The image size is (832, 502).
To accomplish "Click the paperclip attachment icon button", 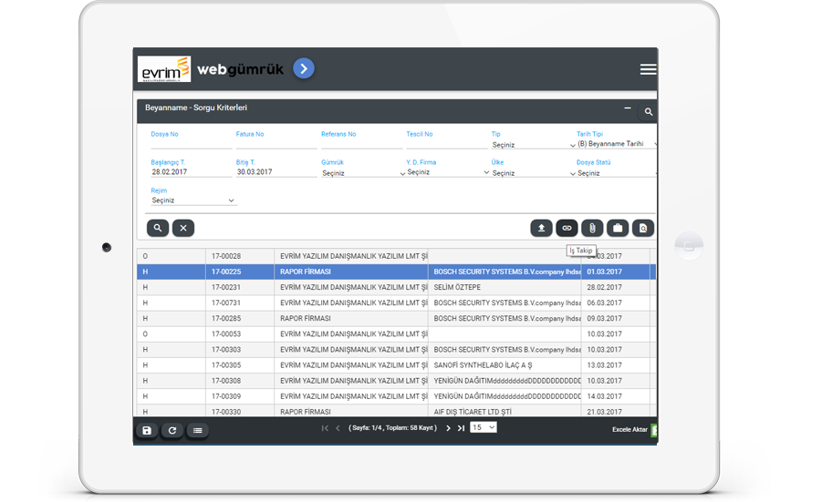I will pos(592,228).
